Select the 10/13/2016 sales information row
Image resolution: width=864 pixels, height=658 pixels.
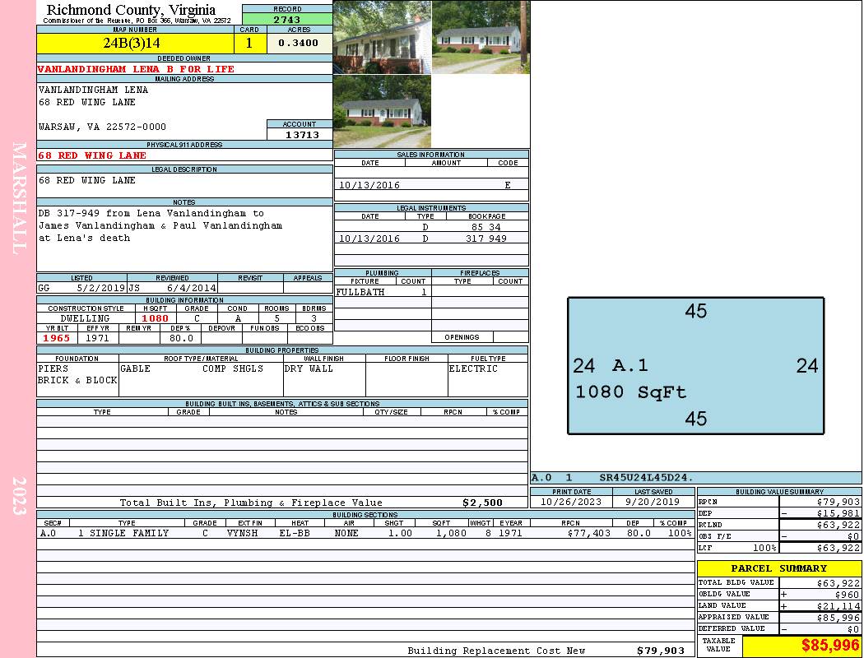tap(431, 185)
